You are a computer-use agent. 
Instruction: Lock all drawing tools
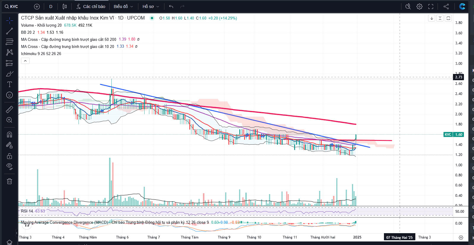9,156
